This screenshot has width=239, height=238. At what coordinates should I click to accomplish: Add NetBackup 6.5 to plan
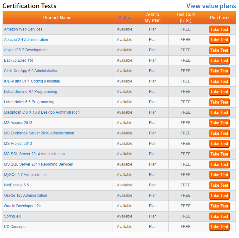point(152,185)
